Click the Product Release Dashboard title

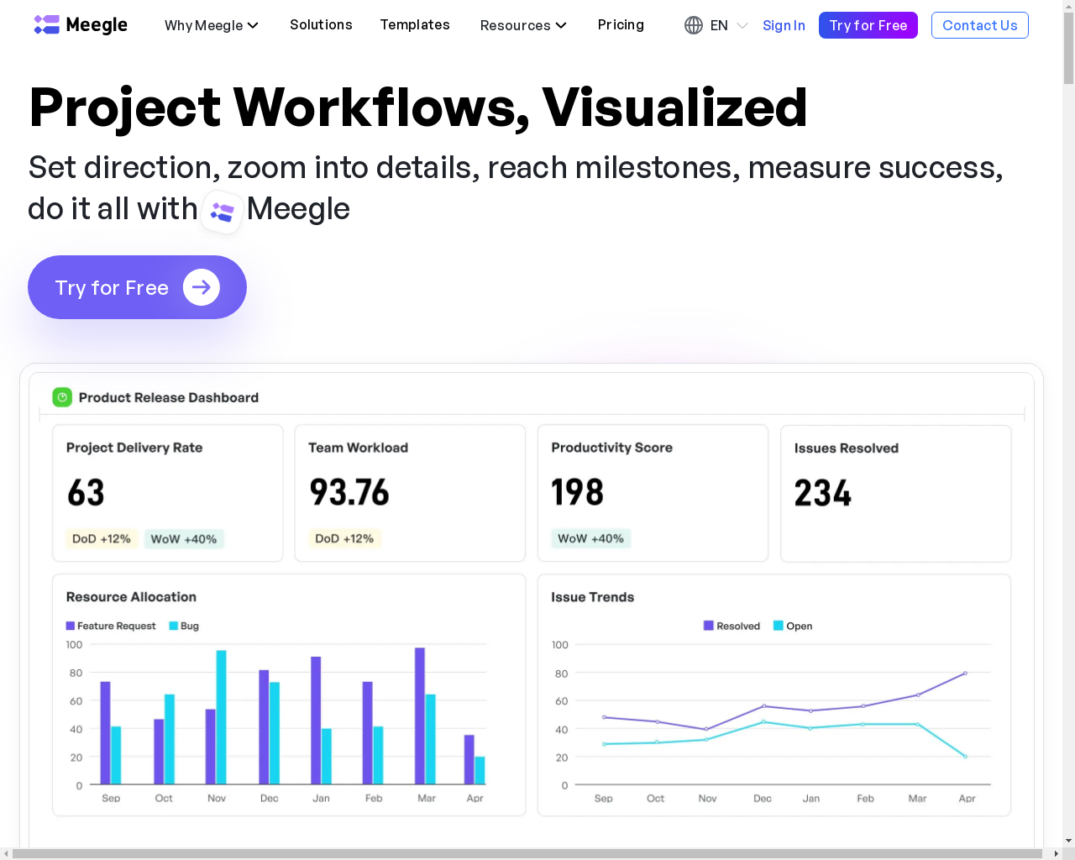point(169,397)
